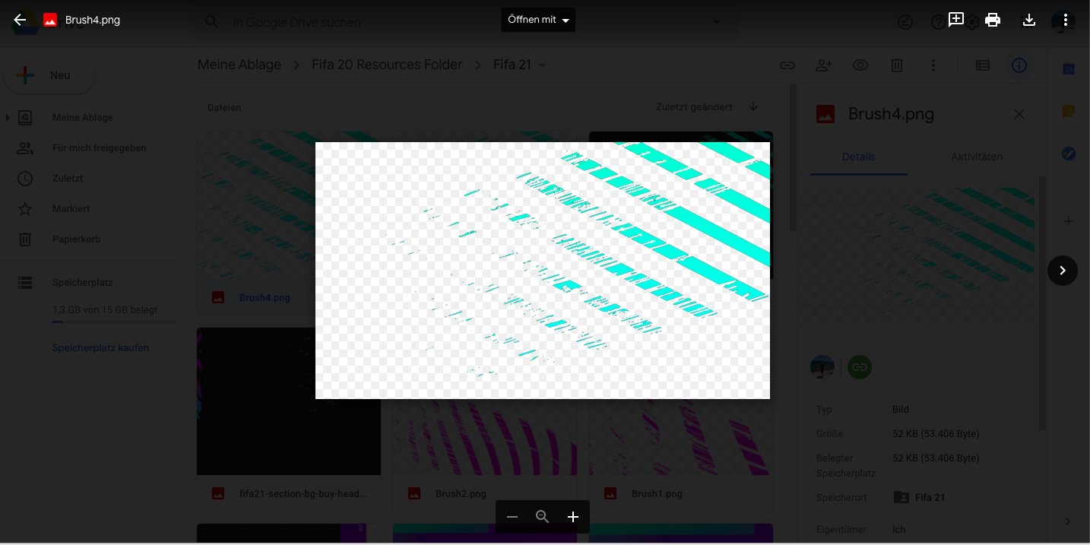Open 'Zuletzt' in the sidebar
Screen dimensions: 1090x545
coord(68,179)
